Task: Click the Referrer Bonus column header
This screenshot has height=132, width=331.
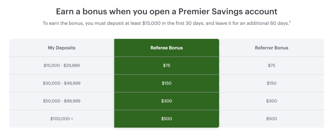Action: pyautogui.click(x=272, y=48)
